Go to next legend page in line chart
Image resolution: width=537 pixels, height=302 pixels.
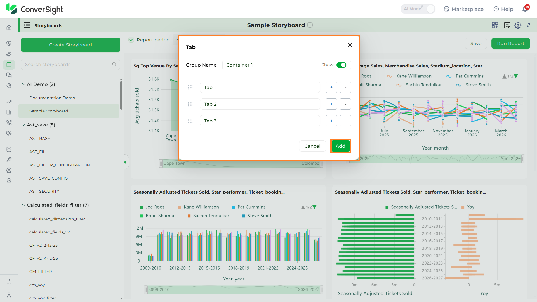tap(516, 76)
